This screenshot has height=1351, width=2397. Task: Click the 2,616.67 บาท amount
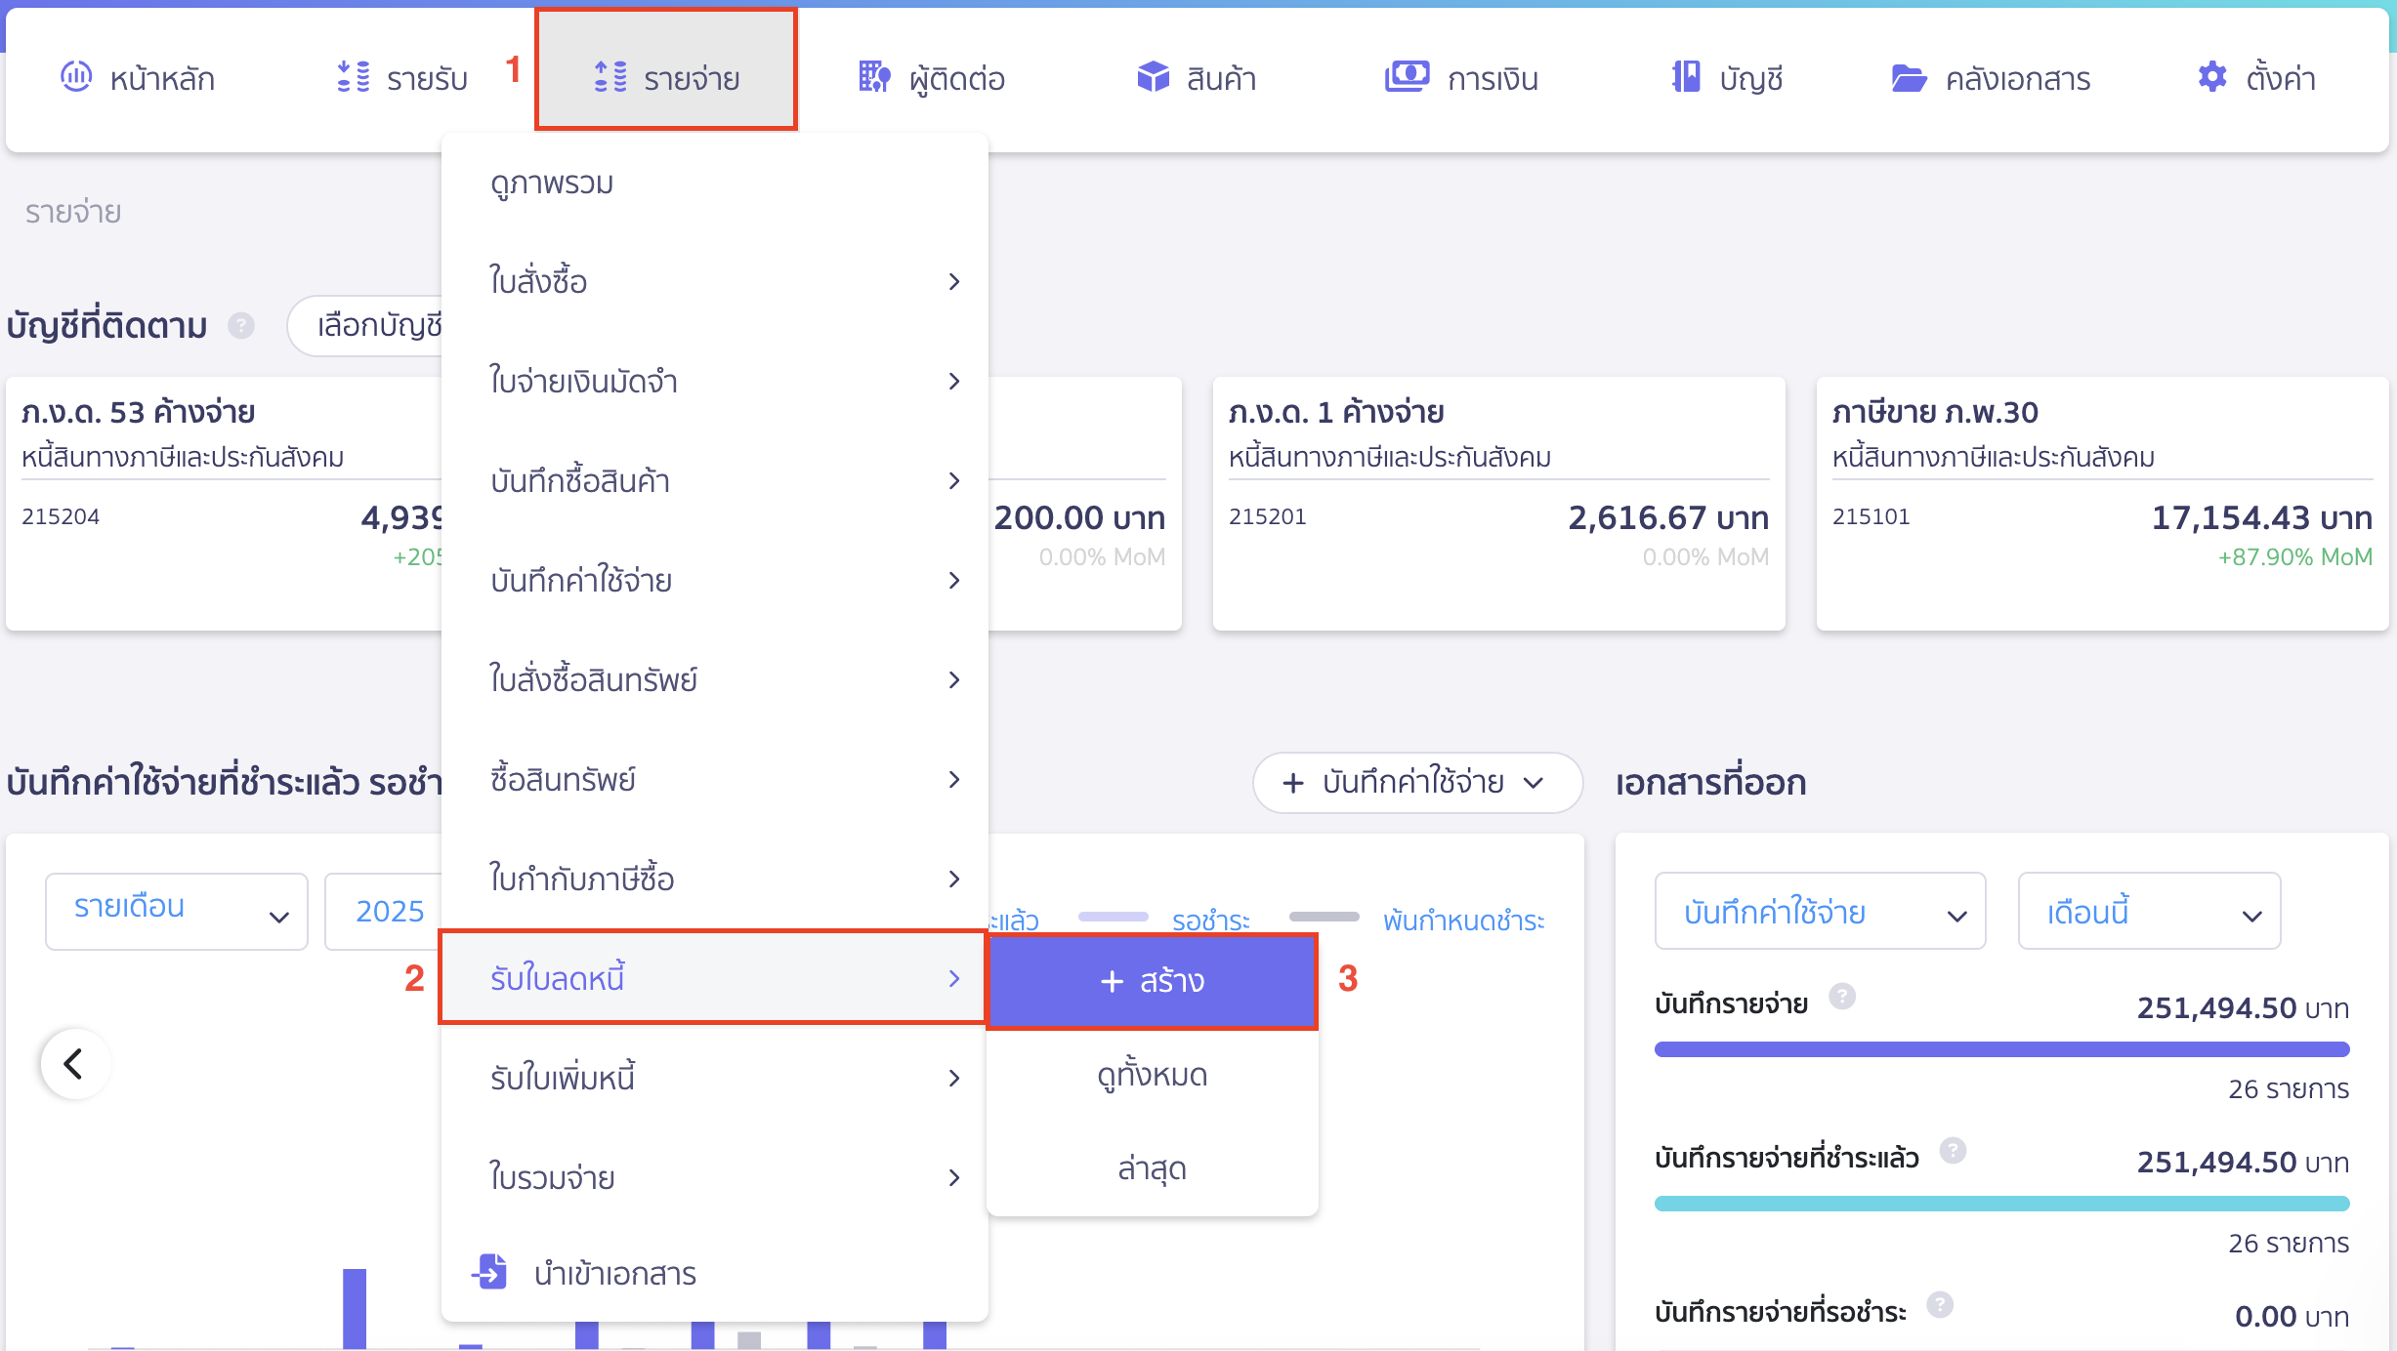pos(1668,517)
